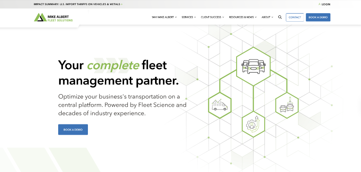Click the Login link text

(326, 4)
